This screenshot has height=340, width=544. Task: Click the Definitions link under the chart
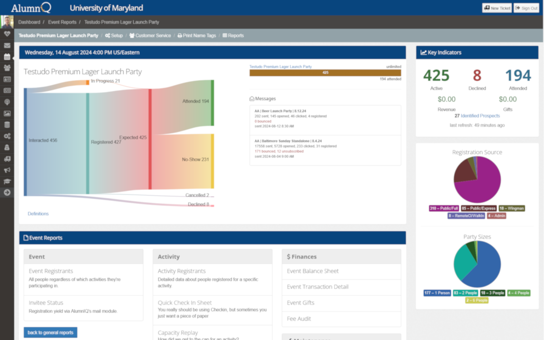[x=38, y=214]
